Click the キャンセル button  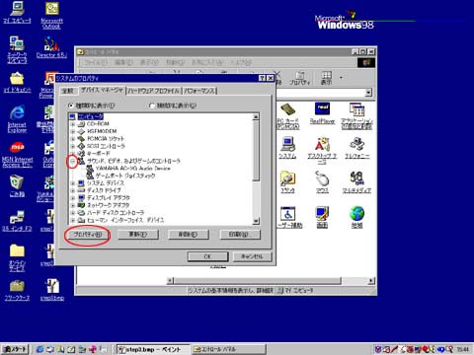click(x=252, y=256)
